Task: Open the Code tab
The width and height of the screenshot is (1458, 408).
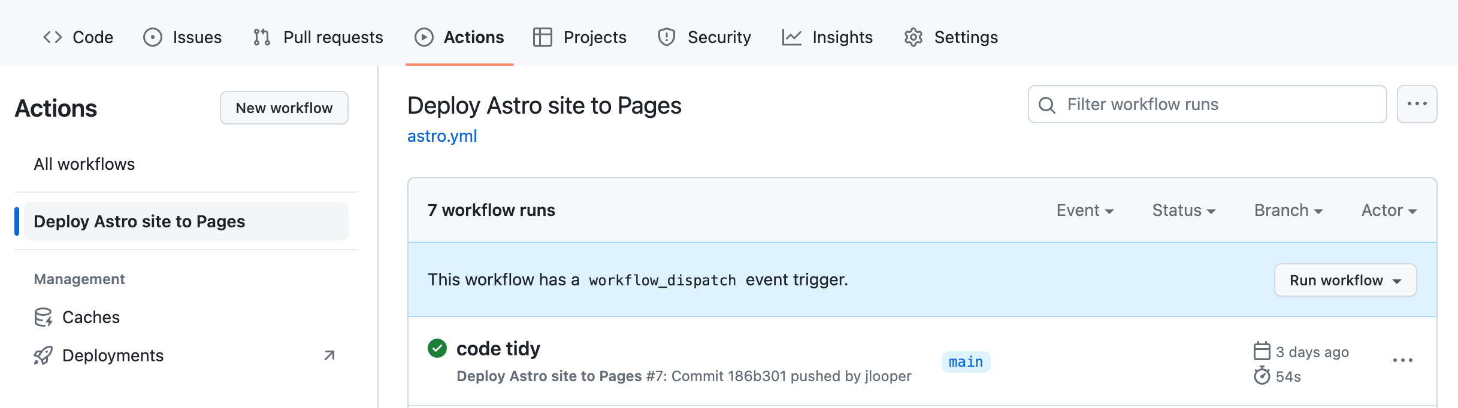Action: [78, 37]
